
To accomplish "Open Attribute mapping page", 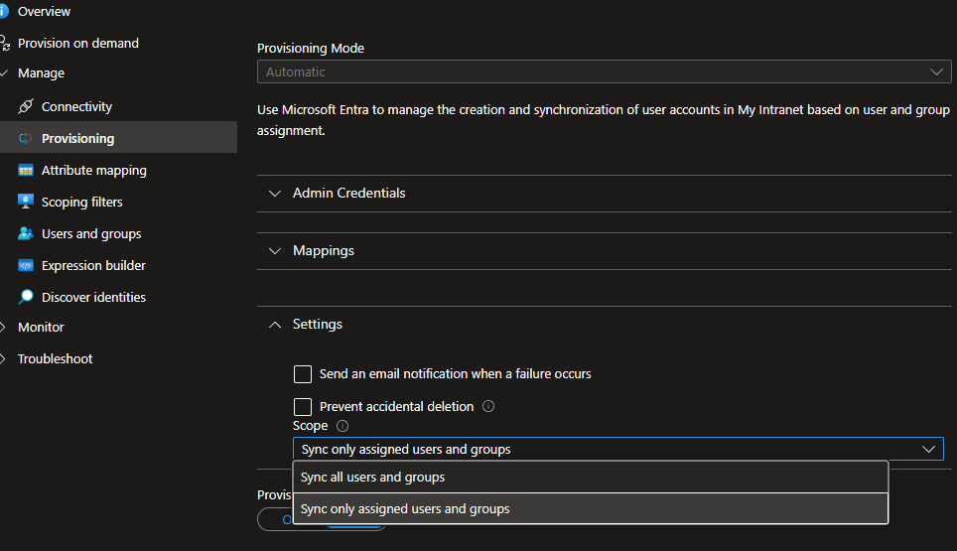I will point(94,170).
